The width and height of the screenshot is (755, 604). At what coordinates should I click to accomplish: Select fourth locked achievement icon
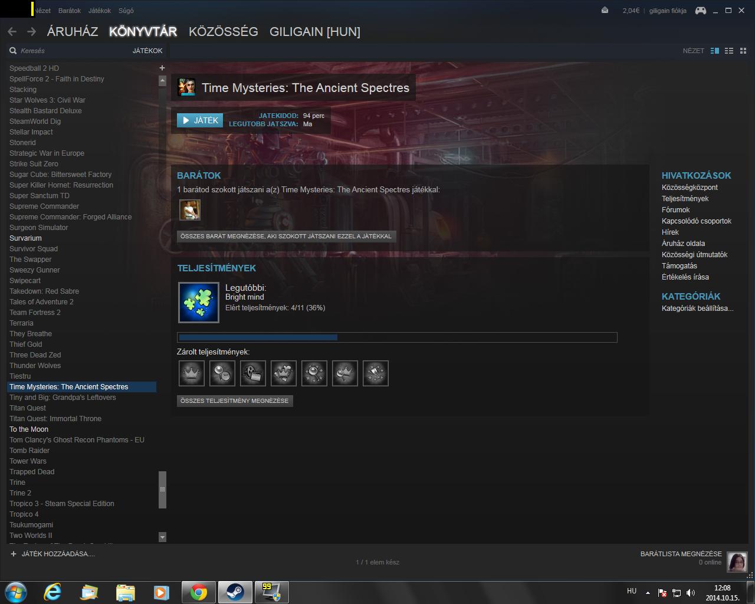pos(284,373)
